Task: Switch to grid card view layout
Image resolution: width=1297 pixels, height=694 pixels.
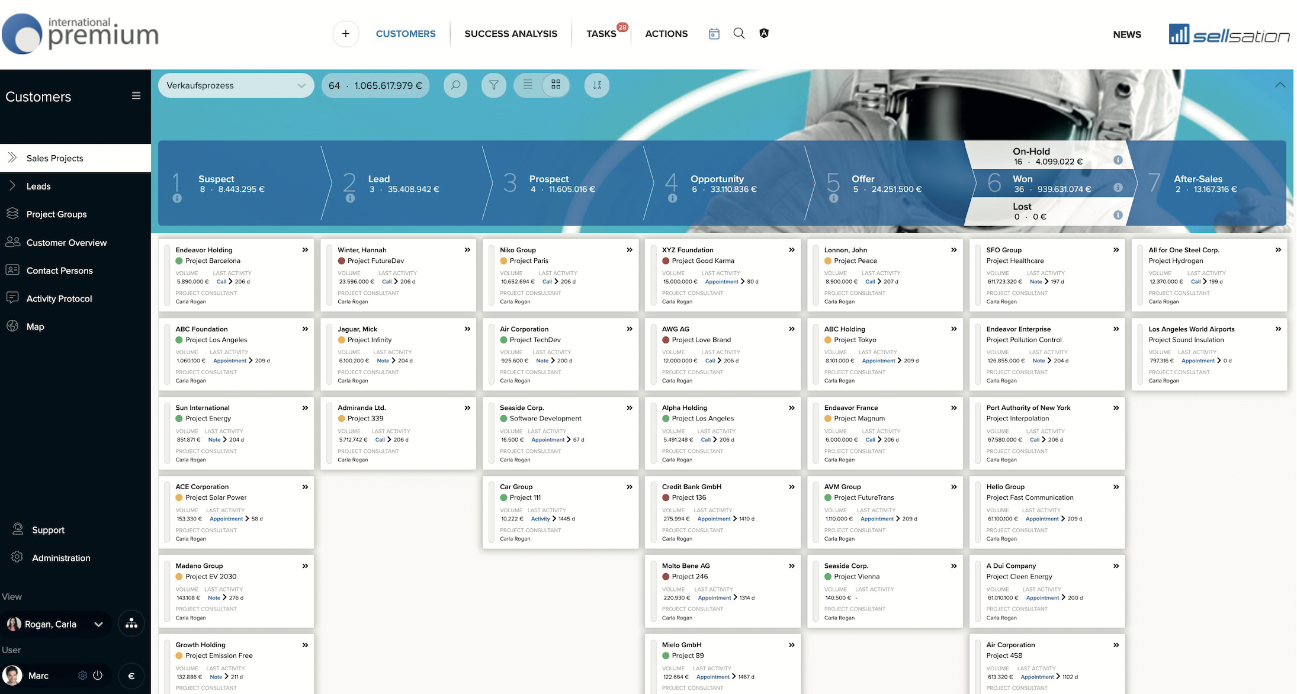Action: point(556,85)
